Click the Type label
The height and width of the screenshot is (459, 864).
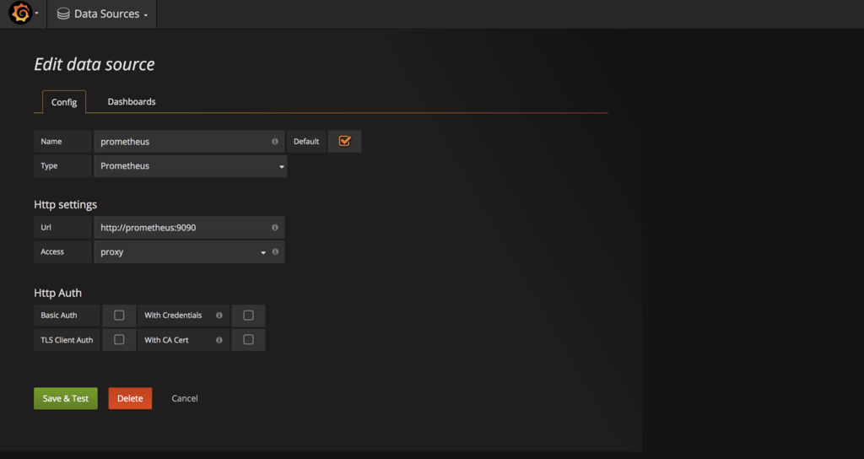pyautogui.click(x=49, y=166)
